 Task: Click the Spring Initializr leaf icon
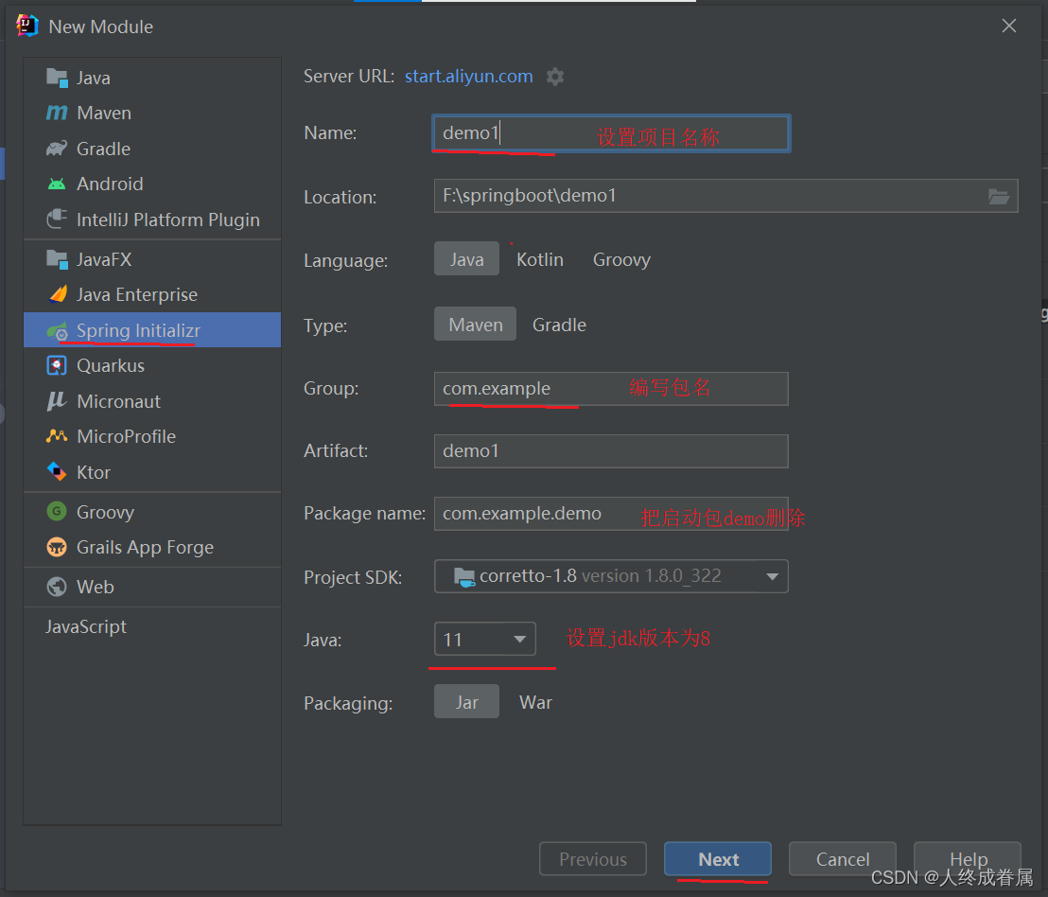pyautogui.click(x=58, y=331)
